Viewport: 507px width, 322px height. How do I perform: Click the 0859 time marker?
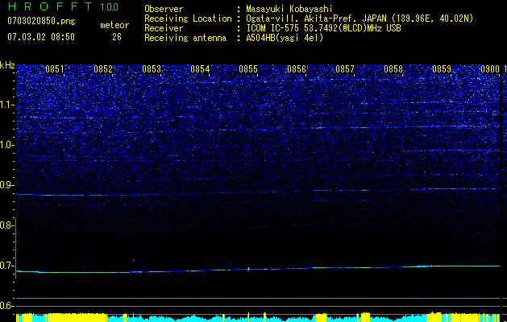442,69
